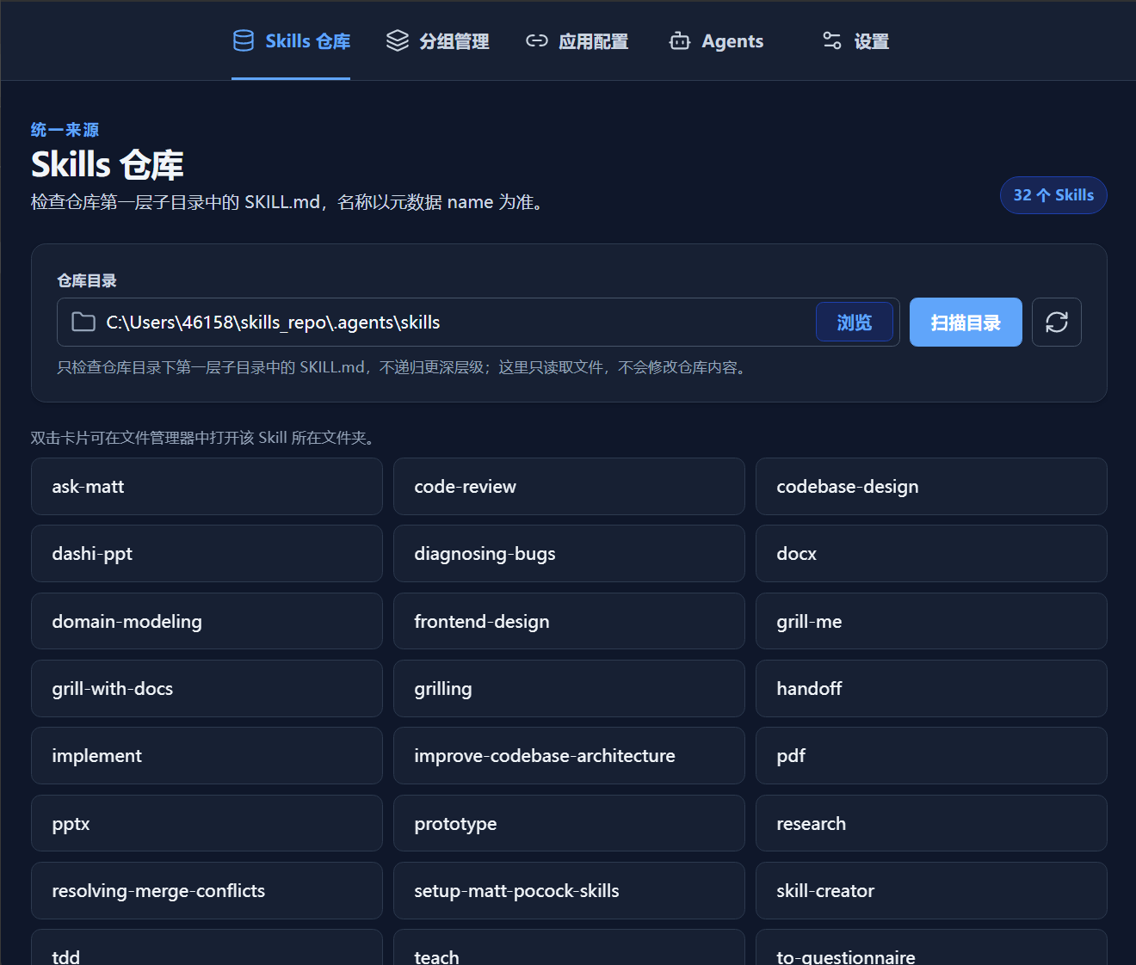Select the frontend-design skill card
The width and height of the screenshot is (1136, 965).
[569, 621]
